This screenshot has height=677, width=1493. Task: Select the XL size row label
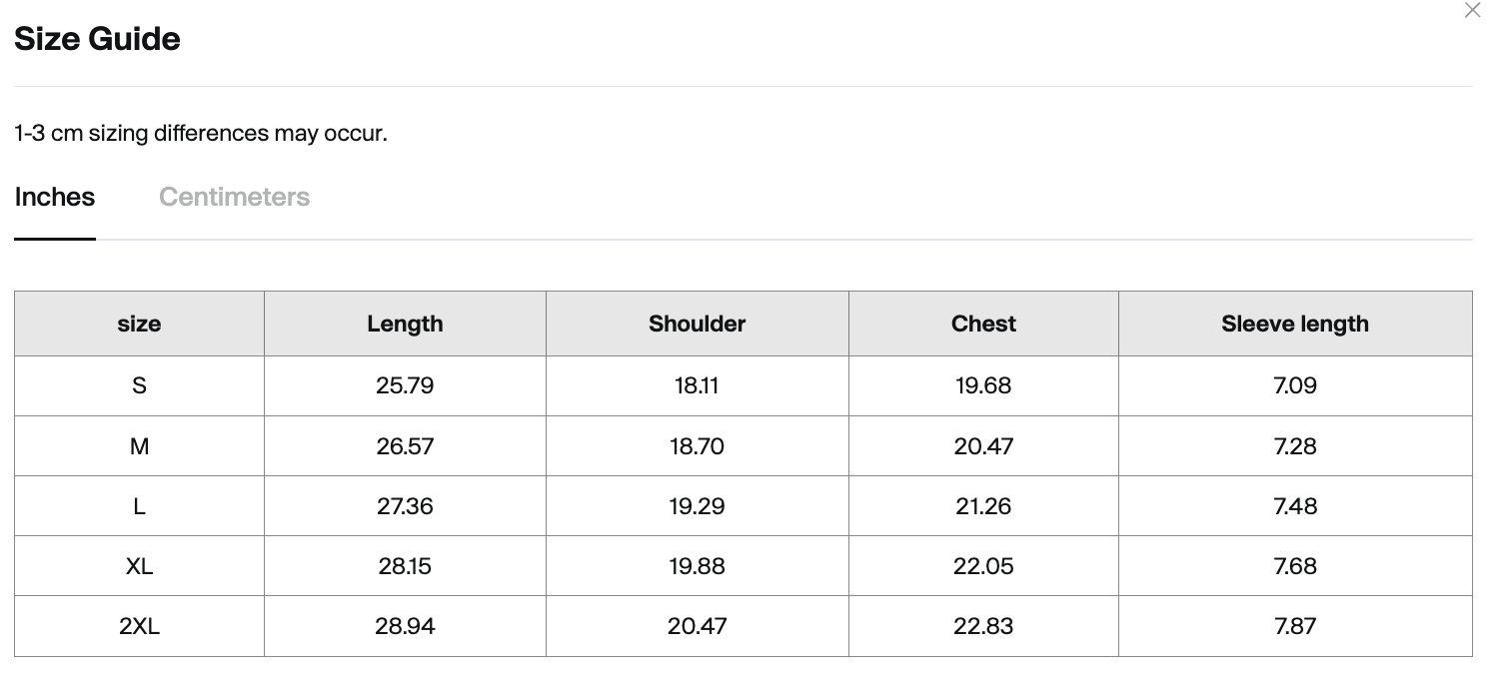(x=139, y=566)
